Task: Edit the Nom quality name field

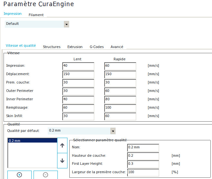Action: [x=143, y=148]
